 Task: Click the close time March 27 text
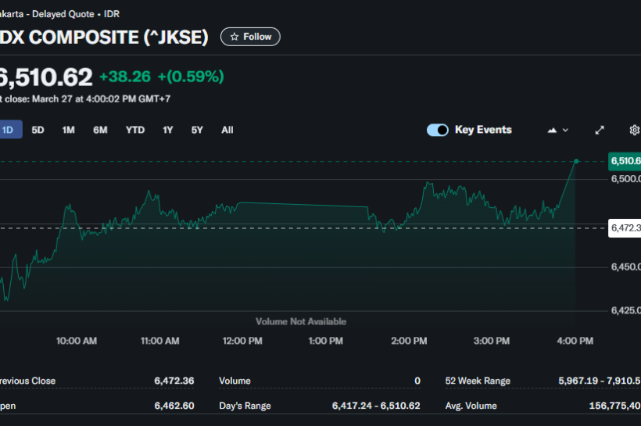[85, 99]
